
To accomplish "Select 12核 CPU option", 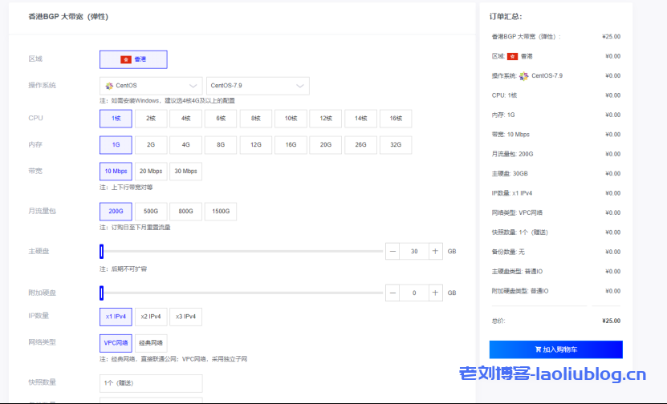I will (326, 119).
